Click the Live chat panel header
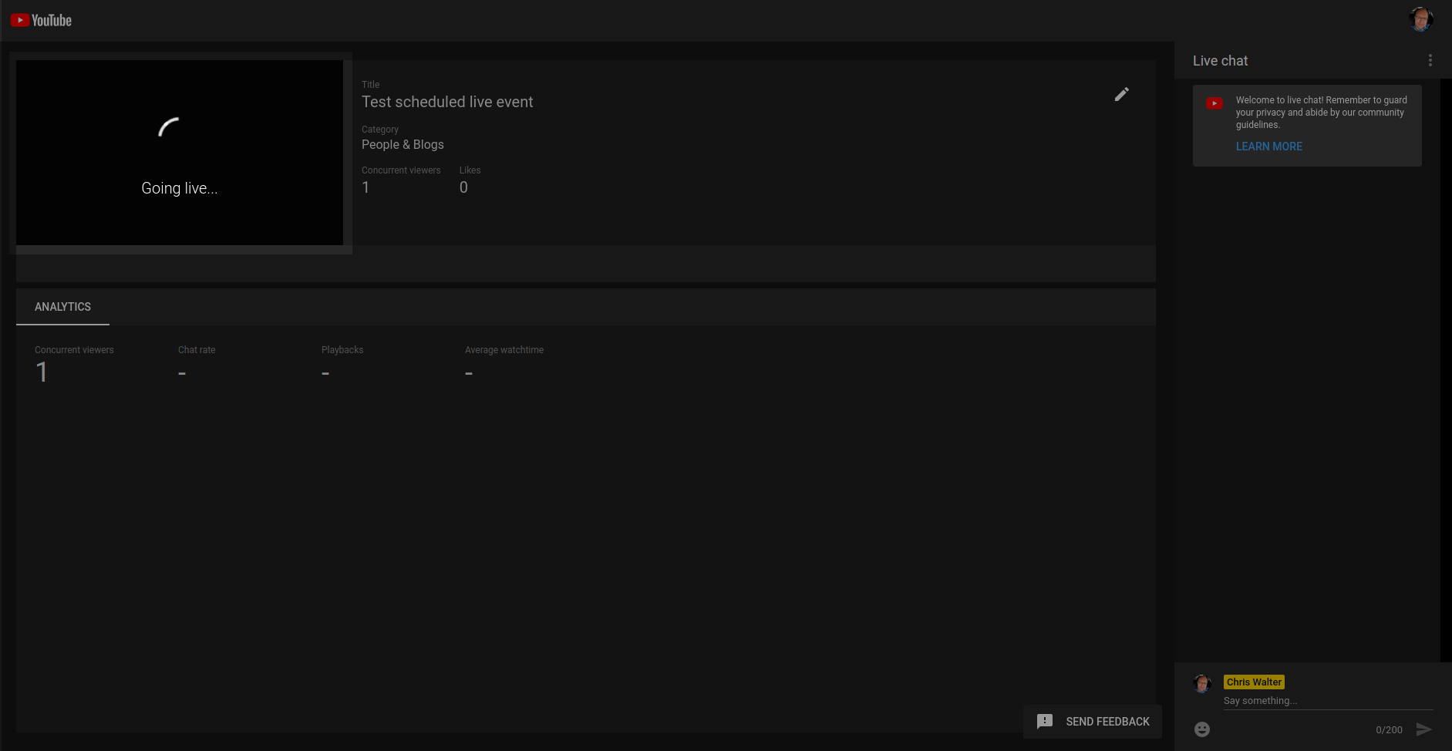Screen dimensions: 1452x751 pyautogui.click(x=1220, y=61)
